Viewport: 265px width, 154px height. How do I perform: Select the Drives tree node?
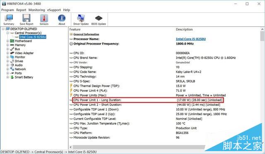coord(19,61)
